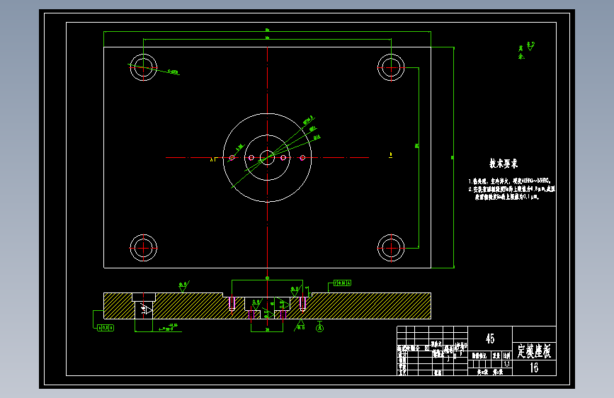The width and height of the screenshot is (614, 398).
Task: Click the small center hole of the plate
Action: pyautogui.click(x=267, y=157)
